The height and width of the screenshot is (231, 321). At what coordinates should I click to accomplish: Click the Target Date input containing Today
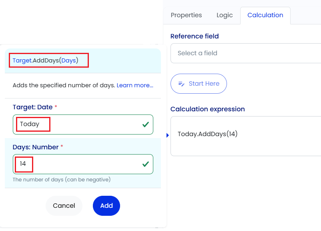[x=83, y=125]
